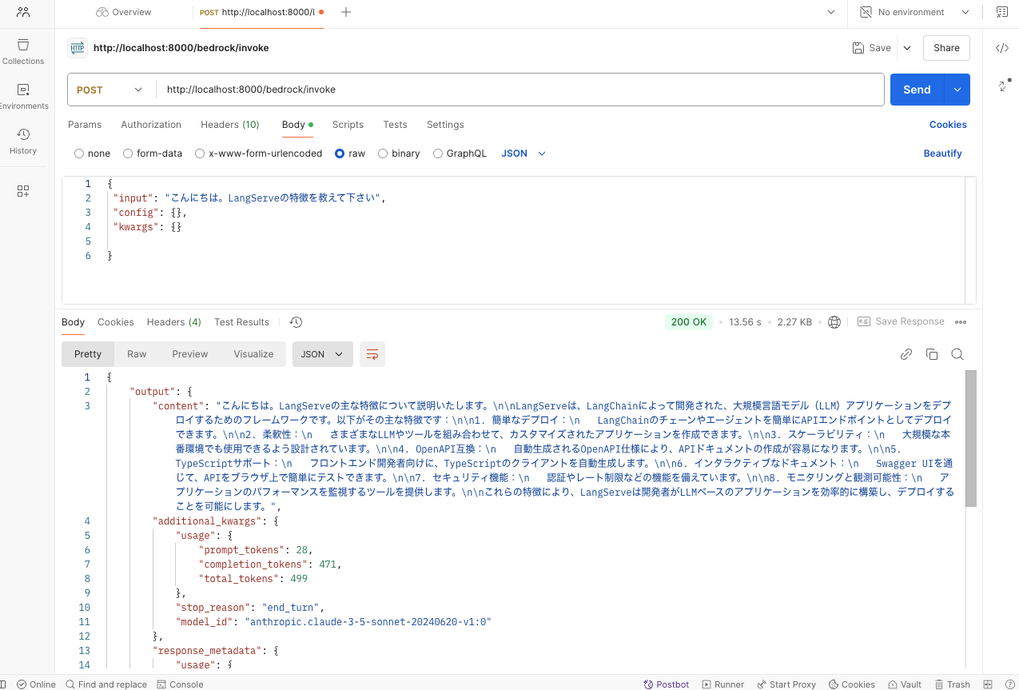
Task: Click the request URL input field
Action: tap(520, 90)
